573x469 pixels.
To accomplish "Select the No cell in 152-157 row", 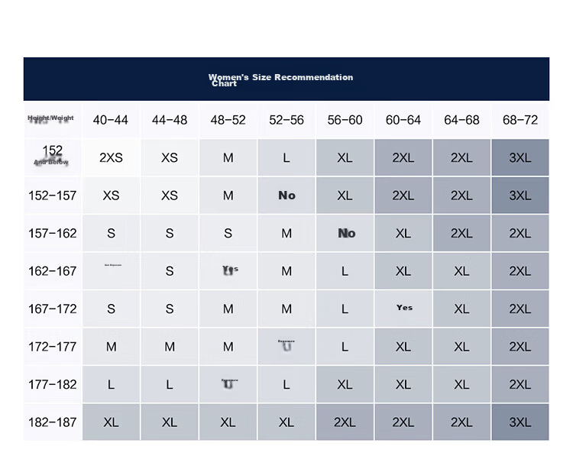I will (286, 196).
